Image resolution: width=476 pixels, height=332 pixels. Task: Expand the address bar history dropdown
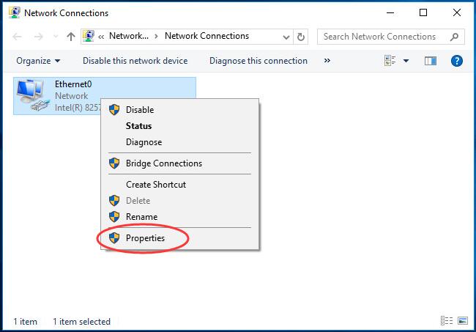coord(286,37)
